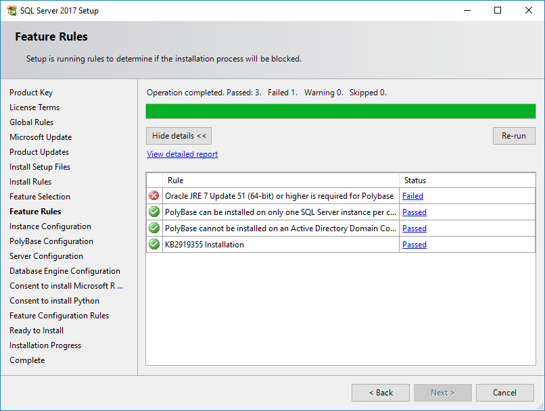This screenshot has height=411, width=545.
Task: Click the Back button
Action: [x=380, y=392]
